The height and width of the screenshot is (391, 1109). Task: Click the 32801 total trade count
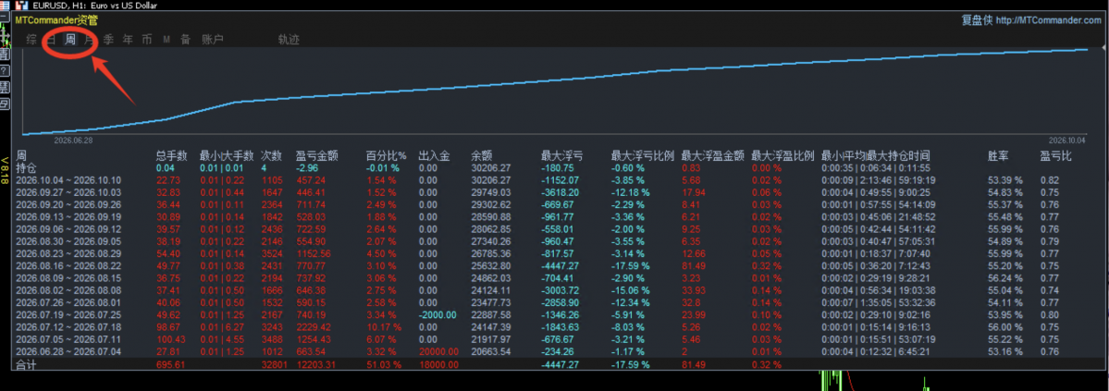273,365
